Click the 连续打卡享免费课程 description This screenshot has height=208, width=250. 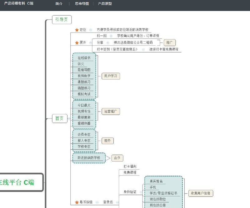(x=164, y=49)
